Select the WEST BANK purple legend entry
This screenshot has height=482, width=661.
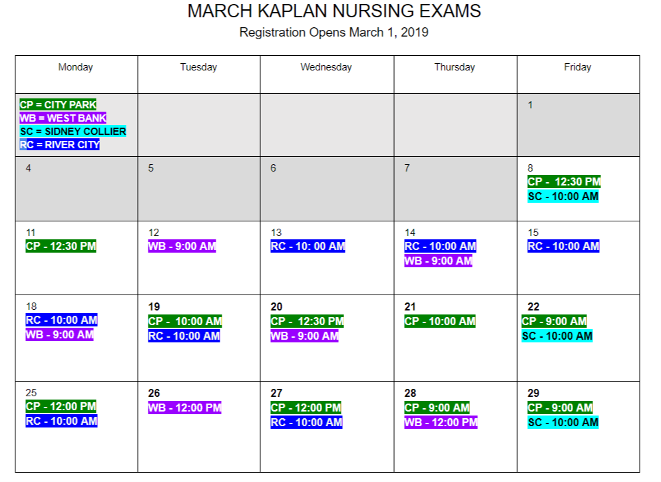[63, 118]
